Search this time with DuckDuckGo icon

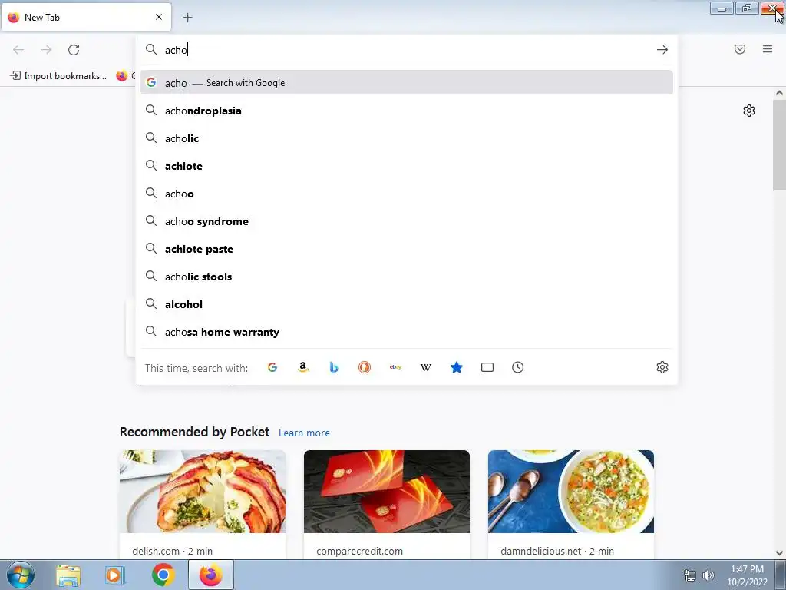point(365,367)
